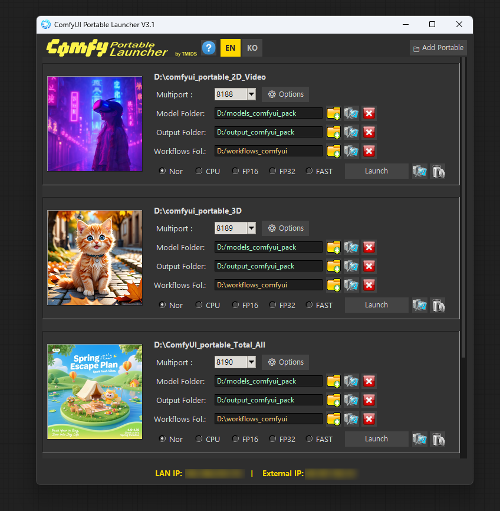Clear Output Folder path for comfyui_portable_3D

pos(369,266)
